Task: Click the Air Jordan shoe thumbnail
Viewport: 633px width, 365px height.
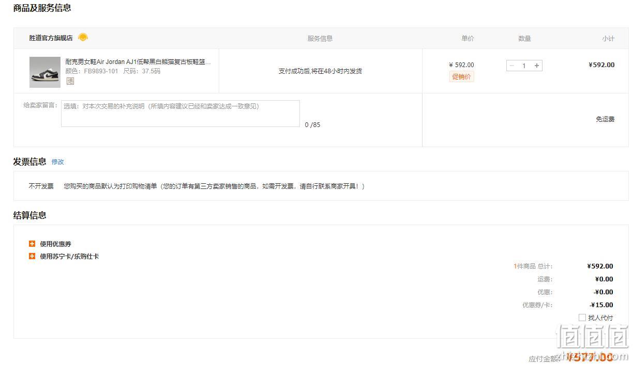Action: click(45, 72)
